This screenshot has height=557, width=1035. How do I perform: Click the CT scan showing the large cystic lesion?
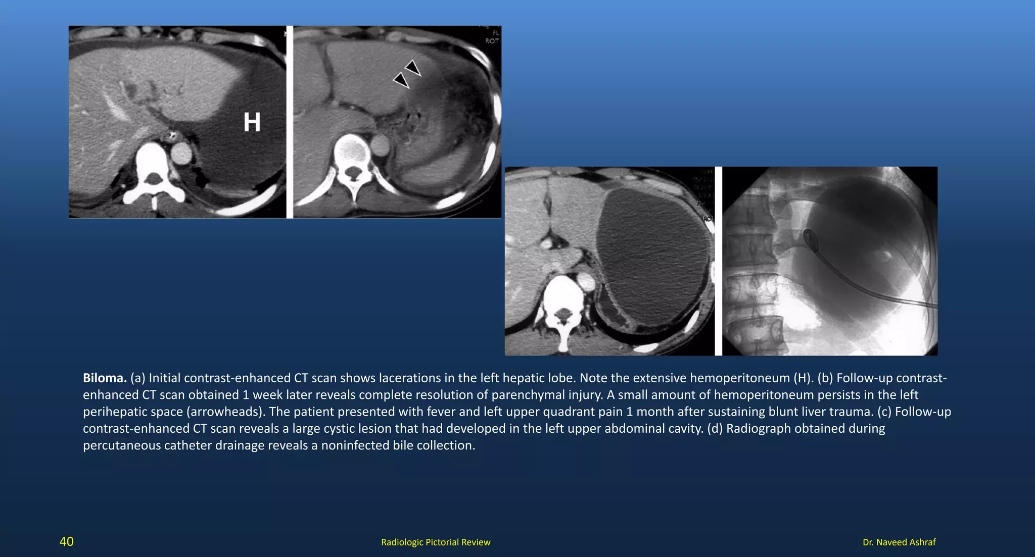point(609,261)
